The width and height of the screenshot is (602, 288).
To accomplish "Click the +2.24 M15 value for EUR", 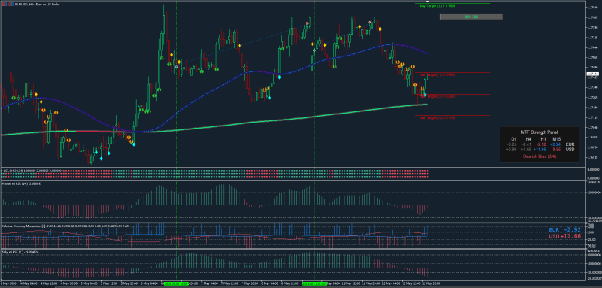I will (555, 144).
